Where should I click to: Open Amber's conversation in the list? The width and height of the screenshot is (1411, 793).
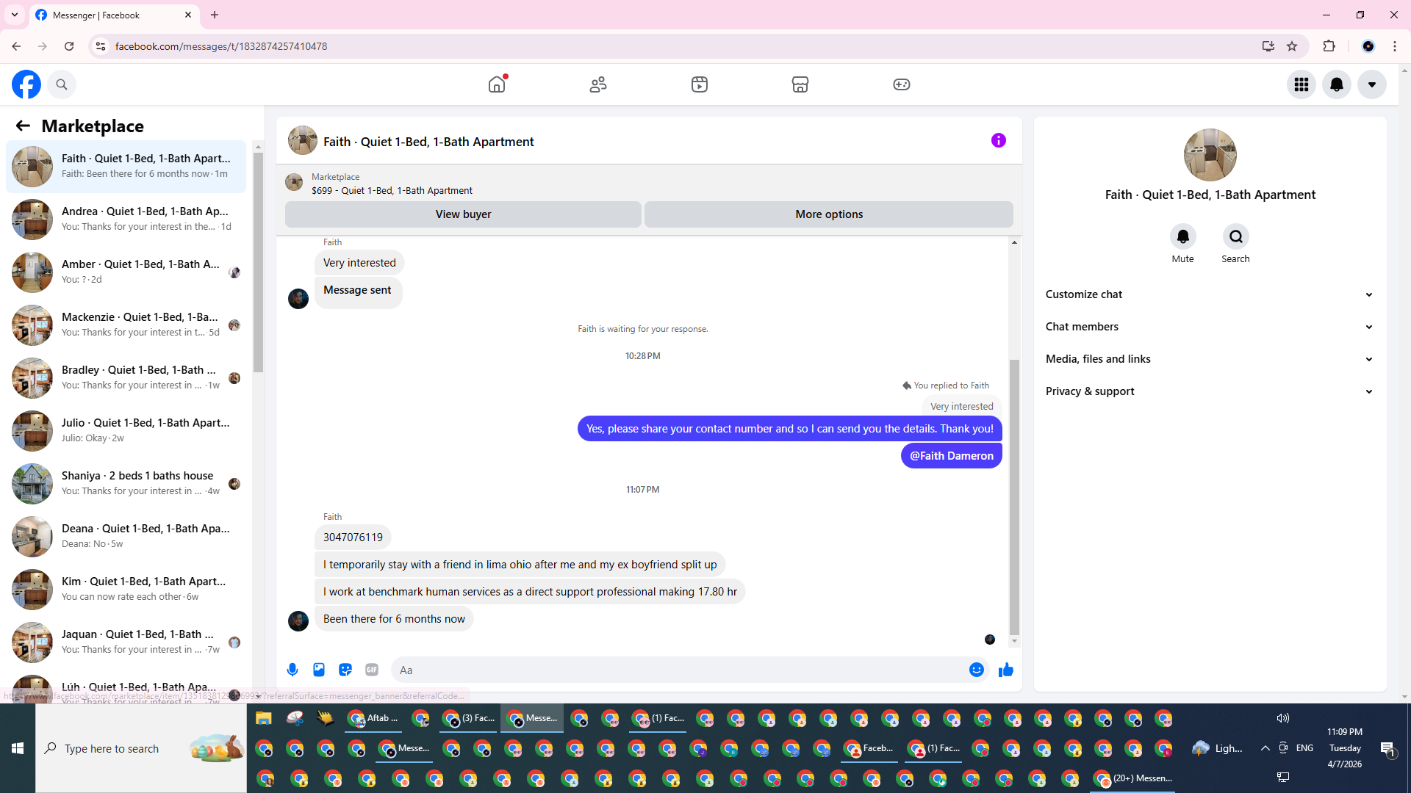126,272
